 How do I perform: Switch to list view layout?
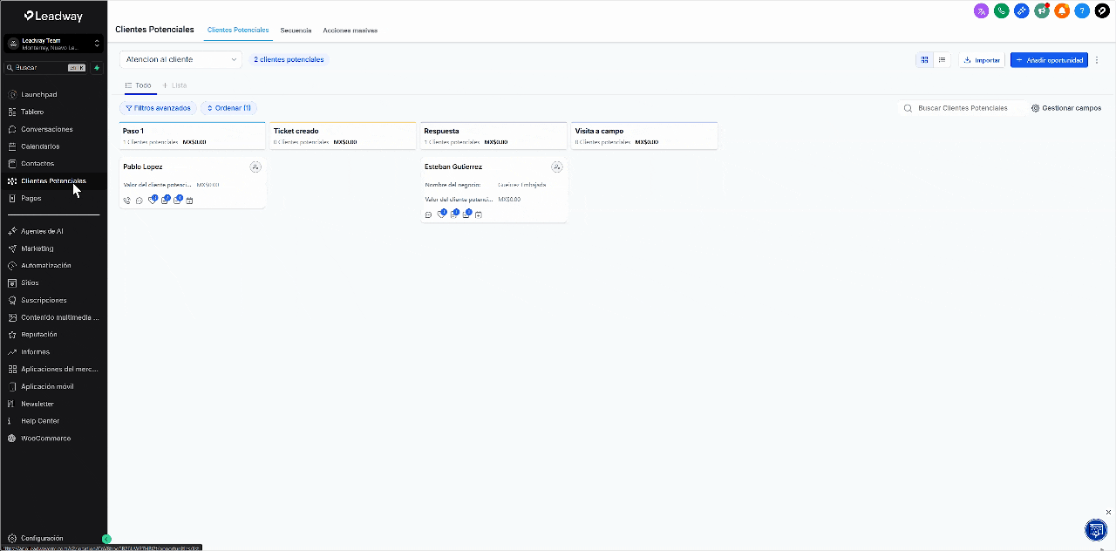tap(942, 60)
